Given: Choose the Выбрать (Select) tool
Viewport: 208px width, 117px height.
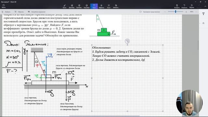Looking at the screenshot, I should pos(6,12).
